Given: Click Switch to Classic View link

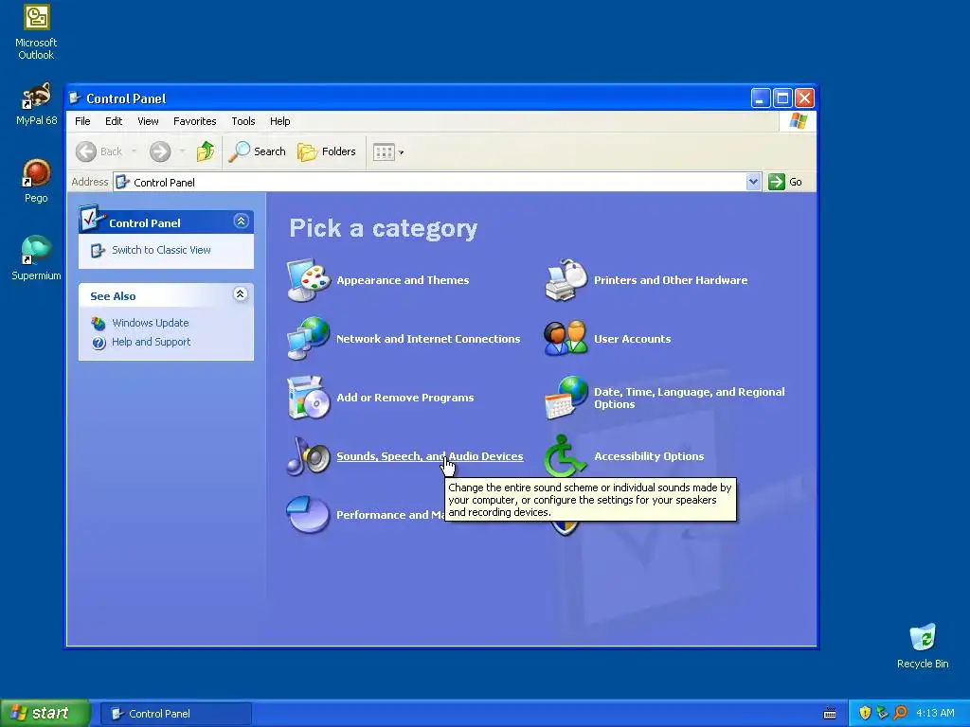Looking at the screenshot, I should tap(161, 250).
